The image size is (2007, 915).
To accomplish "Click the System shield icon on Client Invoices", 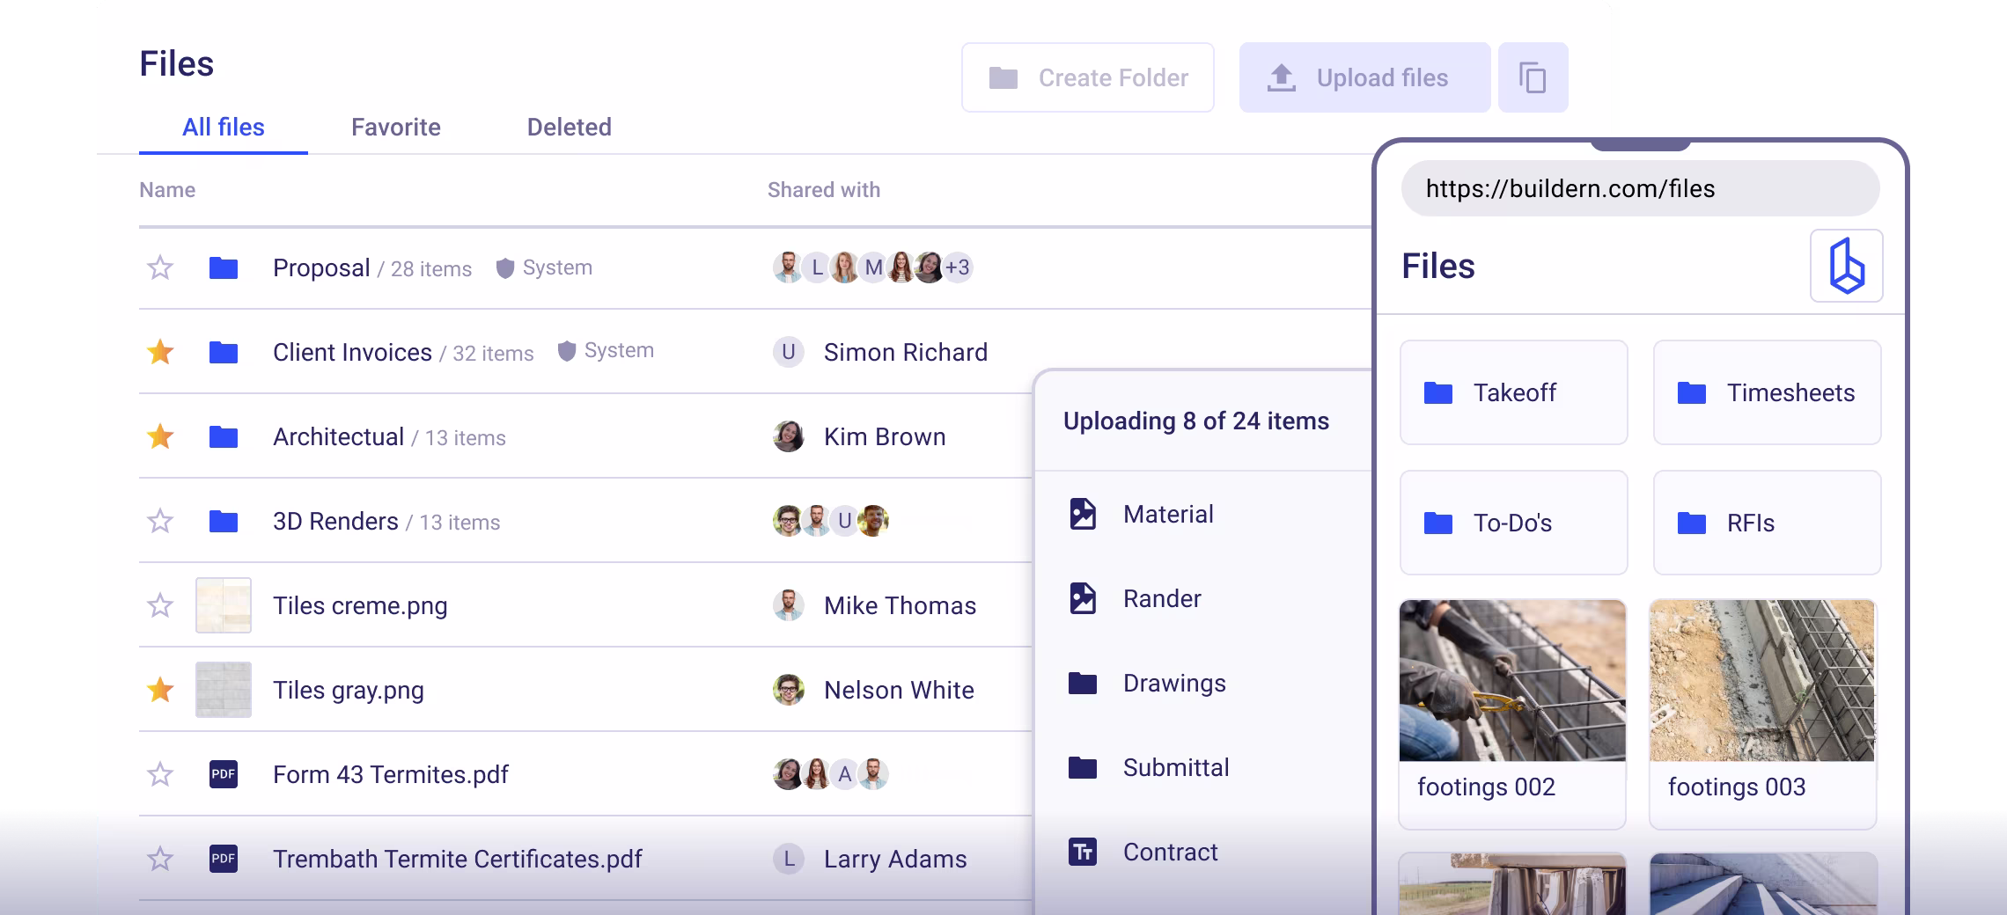I will (567, 351).
